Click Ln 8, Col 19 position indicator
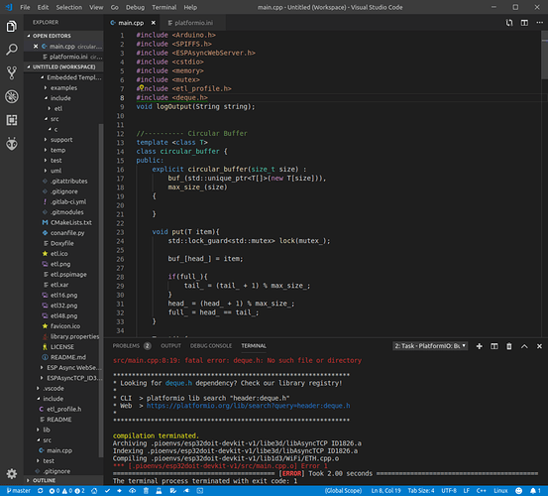The image size is (548, 496). click(x=385, y=491)
